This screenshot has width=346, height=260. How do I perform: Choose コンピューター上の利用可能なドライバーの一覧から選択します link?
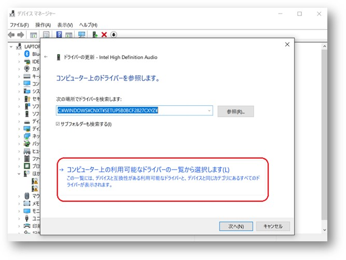coord(148,170)
